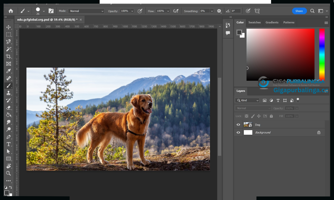Open the Comments panel icon

click(x=228, y=33)
